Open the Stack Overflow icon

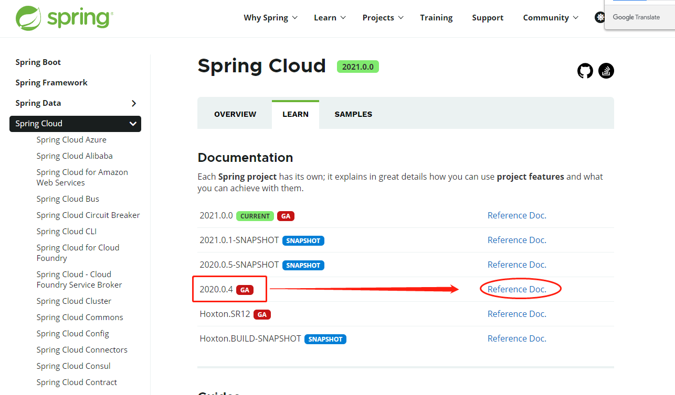(x=606, y=71)
